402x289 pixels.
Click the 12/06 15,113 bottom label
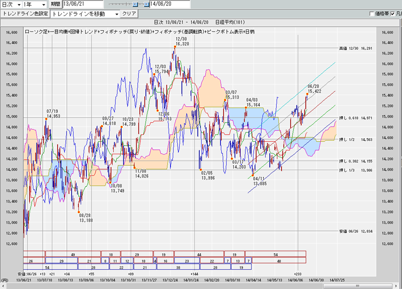pyautogui.click(x=164, y=117)
